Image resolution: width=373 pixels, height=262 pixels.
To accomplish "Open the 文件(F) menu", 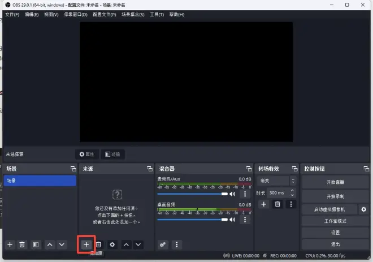I will coord(12,14).
